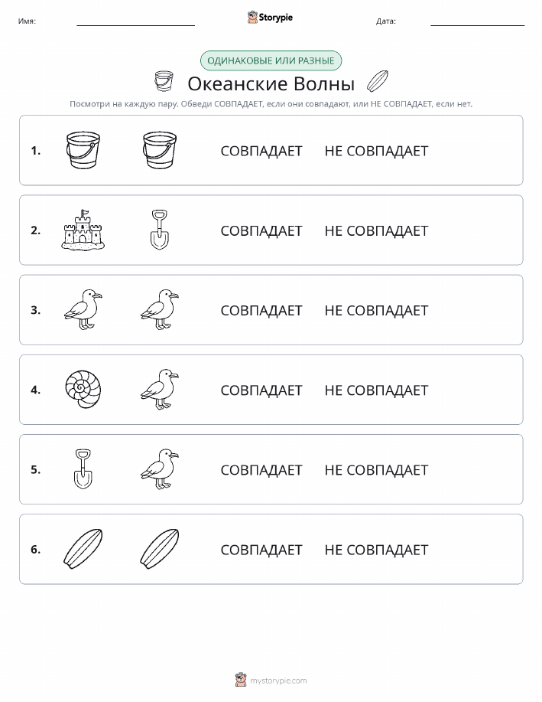
Task: Choose СОВПАДАЕТ for row 1
Action: [261, 151]
